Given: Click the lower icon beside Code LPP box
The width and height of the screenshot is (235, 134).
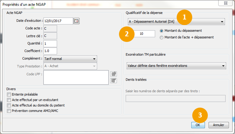Looking at the screenshot, I should point(113,80).
